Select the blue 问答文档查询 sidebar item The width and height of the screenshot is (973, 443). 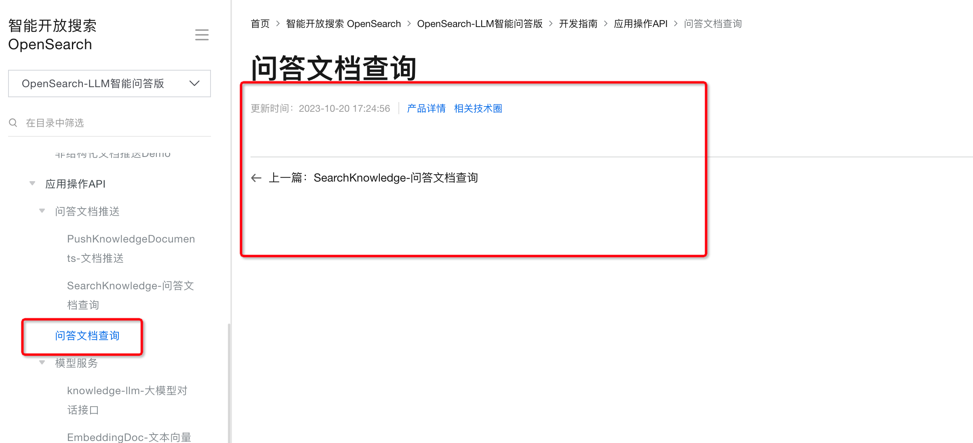tap(87, 336)
